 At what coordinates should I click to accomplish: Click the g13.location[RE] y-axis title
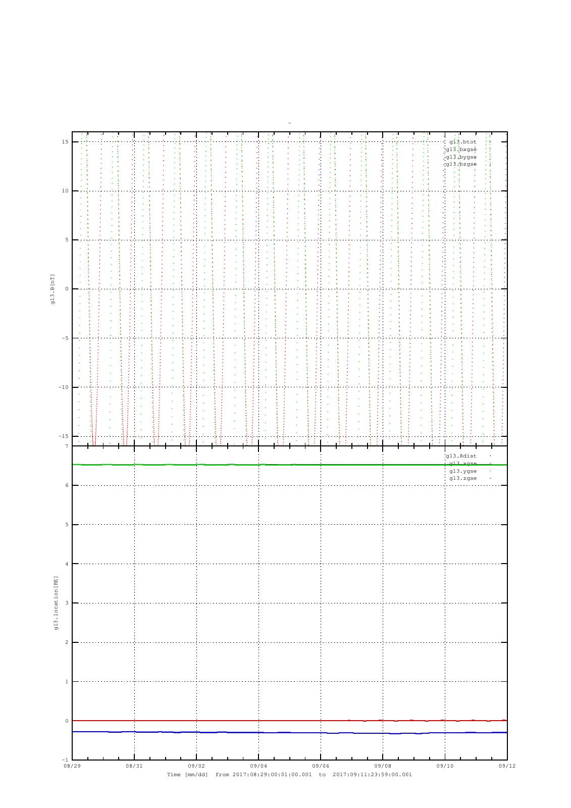coord(56,603)
